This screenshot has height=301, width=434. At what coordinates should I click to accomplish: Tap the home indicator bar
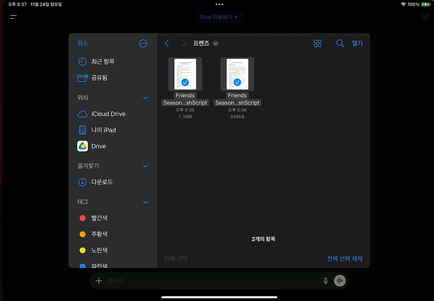pyautogui.click(x=219, y=297)
